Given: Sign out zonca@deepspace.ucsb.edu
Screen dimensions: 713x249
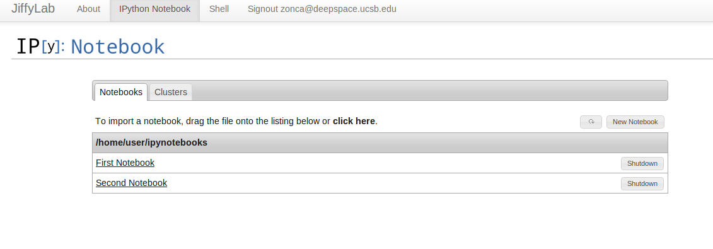Looking at the screenshot, I should [322, 9].
